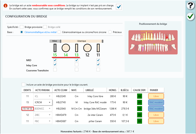
Task: Click Libre panier button for 2e inter Ceram
Action: (x=156, y=115)
